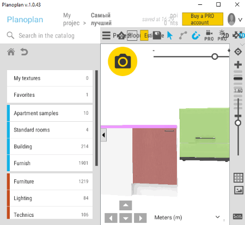
Task: Toggle the grid display icon
Action: (238, 178)
